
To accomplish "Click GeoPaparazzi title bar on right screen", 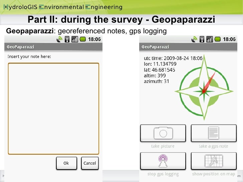I will 188,47.
